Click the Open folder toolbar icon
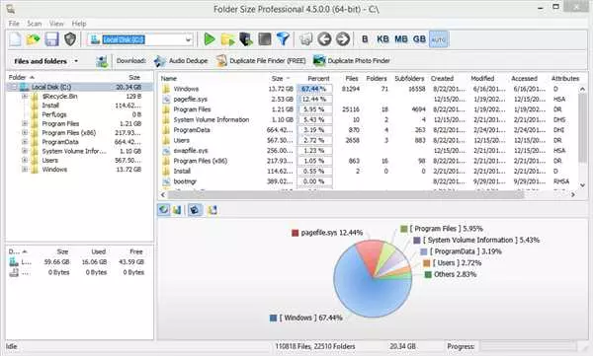Viewport: 593px width, 356px height. click(34, 39)
